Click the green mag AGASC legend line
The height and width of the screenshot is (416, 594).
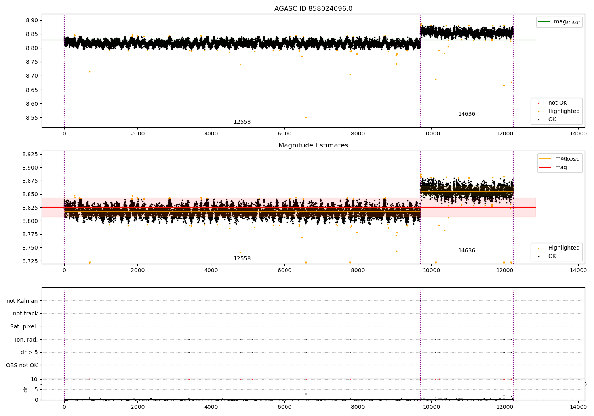[x=544, y=22]
